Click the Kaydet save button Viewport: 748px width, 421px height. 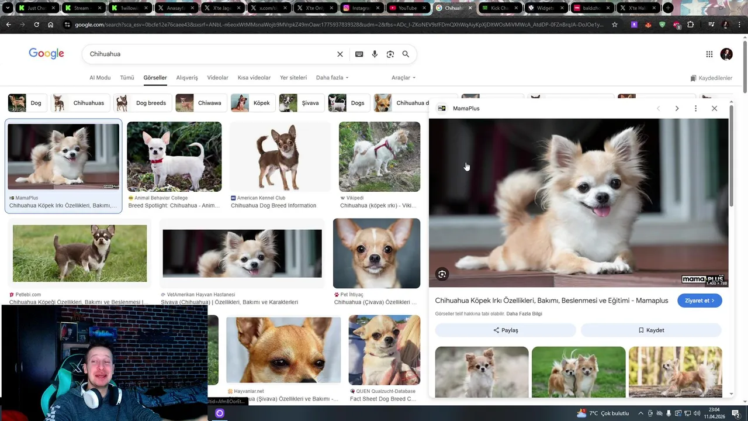pos(651,330)
